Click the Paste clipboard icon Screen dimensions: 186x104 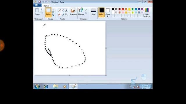pyautogui.click(x=37, y=10)
